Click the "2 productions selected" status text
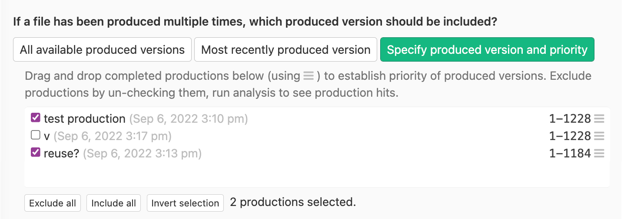 click(293, 202)
